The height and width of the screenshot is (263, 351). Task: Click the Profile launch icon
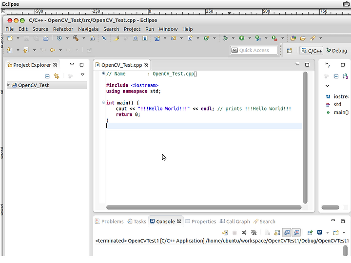258,38
